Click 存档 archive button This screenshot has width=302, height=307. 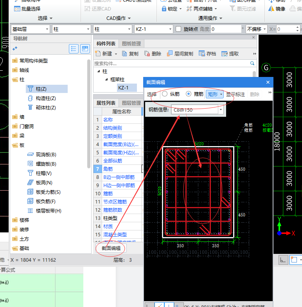point(207,54)
